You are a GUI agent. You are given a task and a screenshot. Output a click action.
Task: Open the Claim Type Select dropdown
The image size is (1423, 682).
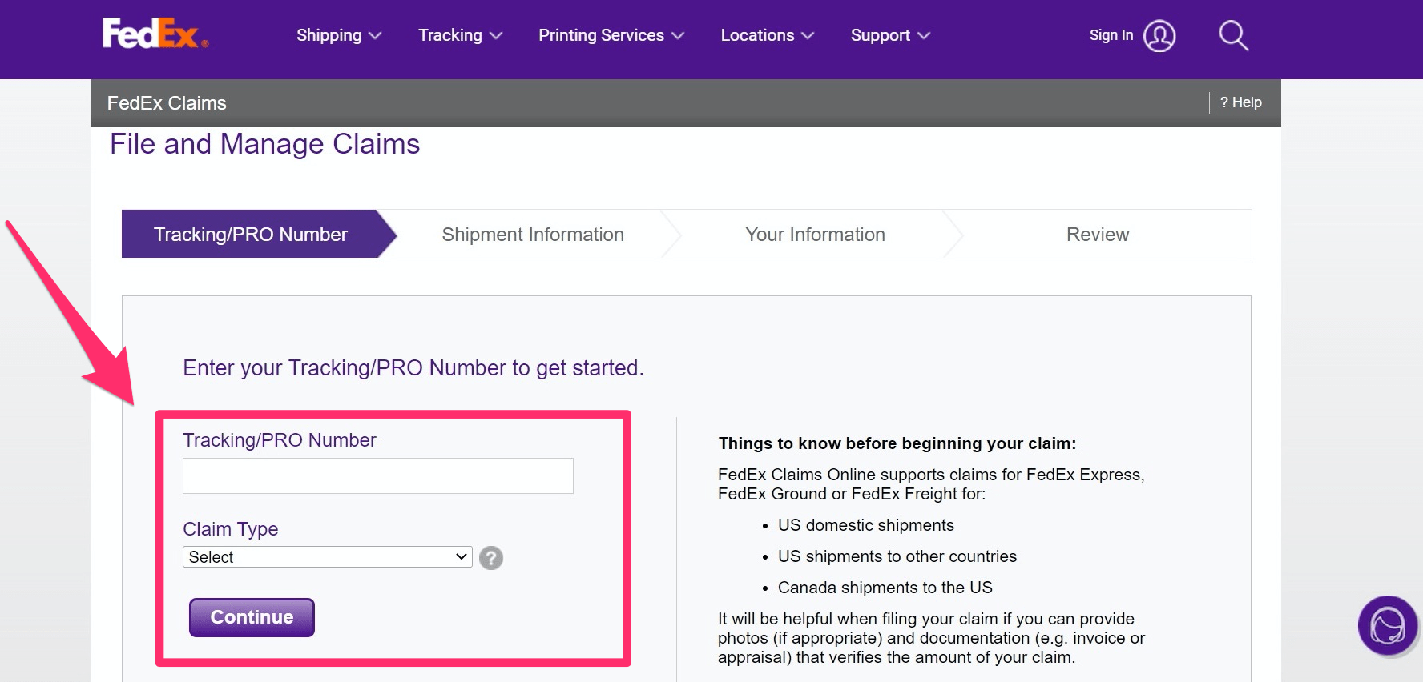328,556
